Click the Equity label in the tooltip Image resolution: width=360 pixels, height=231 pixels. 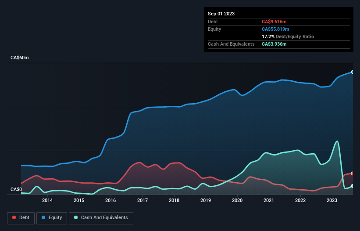pyautogui.click(x=214, y=29)
